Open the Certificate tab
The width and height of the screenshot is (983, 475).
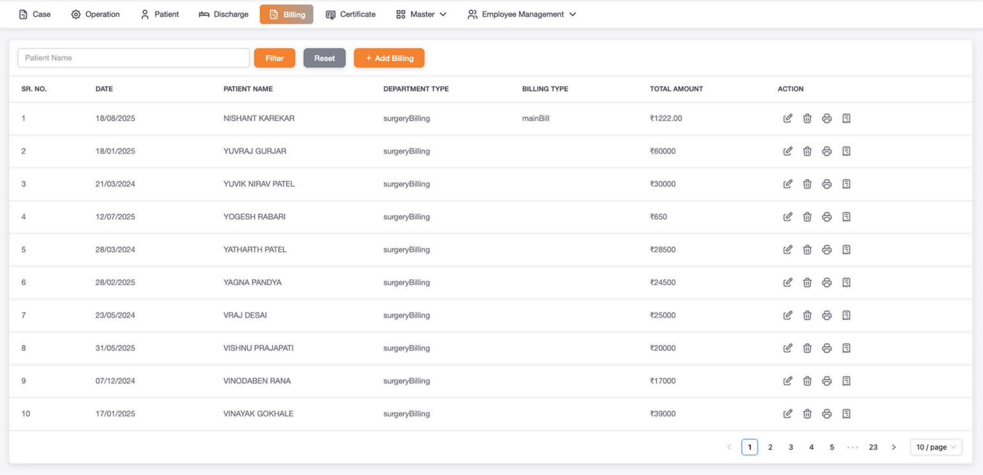point(350,14)
